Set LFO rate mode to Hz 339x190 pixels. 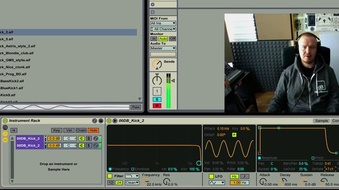234,176
